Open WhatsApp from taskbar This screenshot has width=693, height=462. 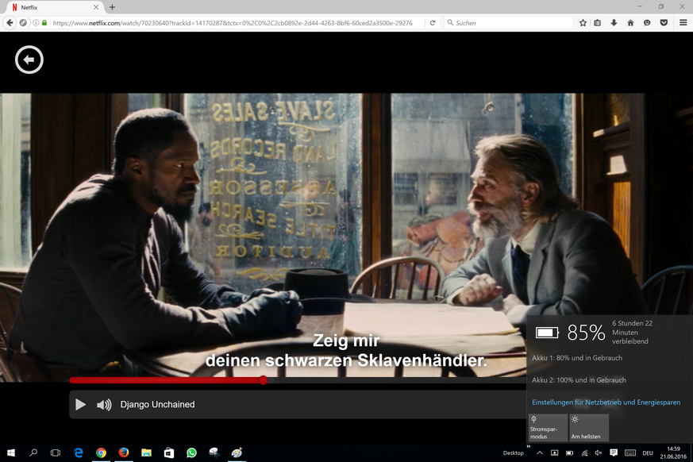tap(191, 452)
